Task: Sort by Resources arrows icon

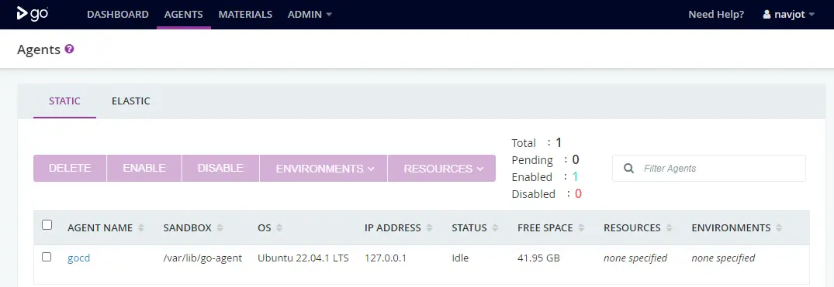Action: (x=669, y=227)
